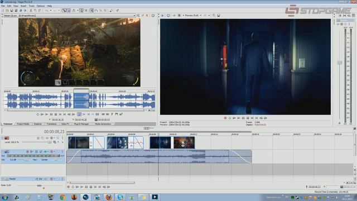Stop playback under video preview
The height and width of the screenshot is (201, 357).
coord(248,118)
